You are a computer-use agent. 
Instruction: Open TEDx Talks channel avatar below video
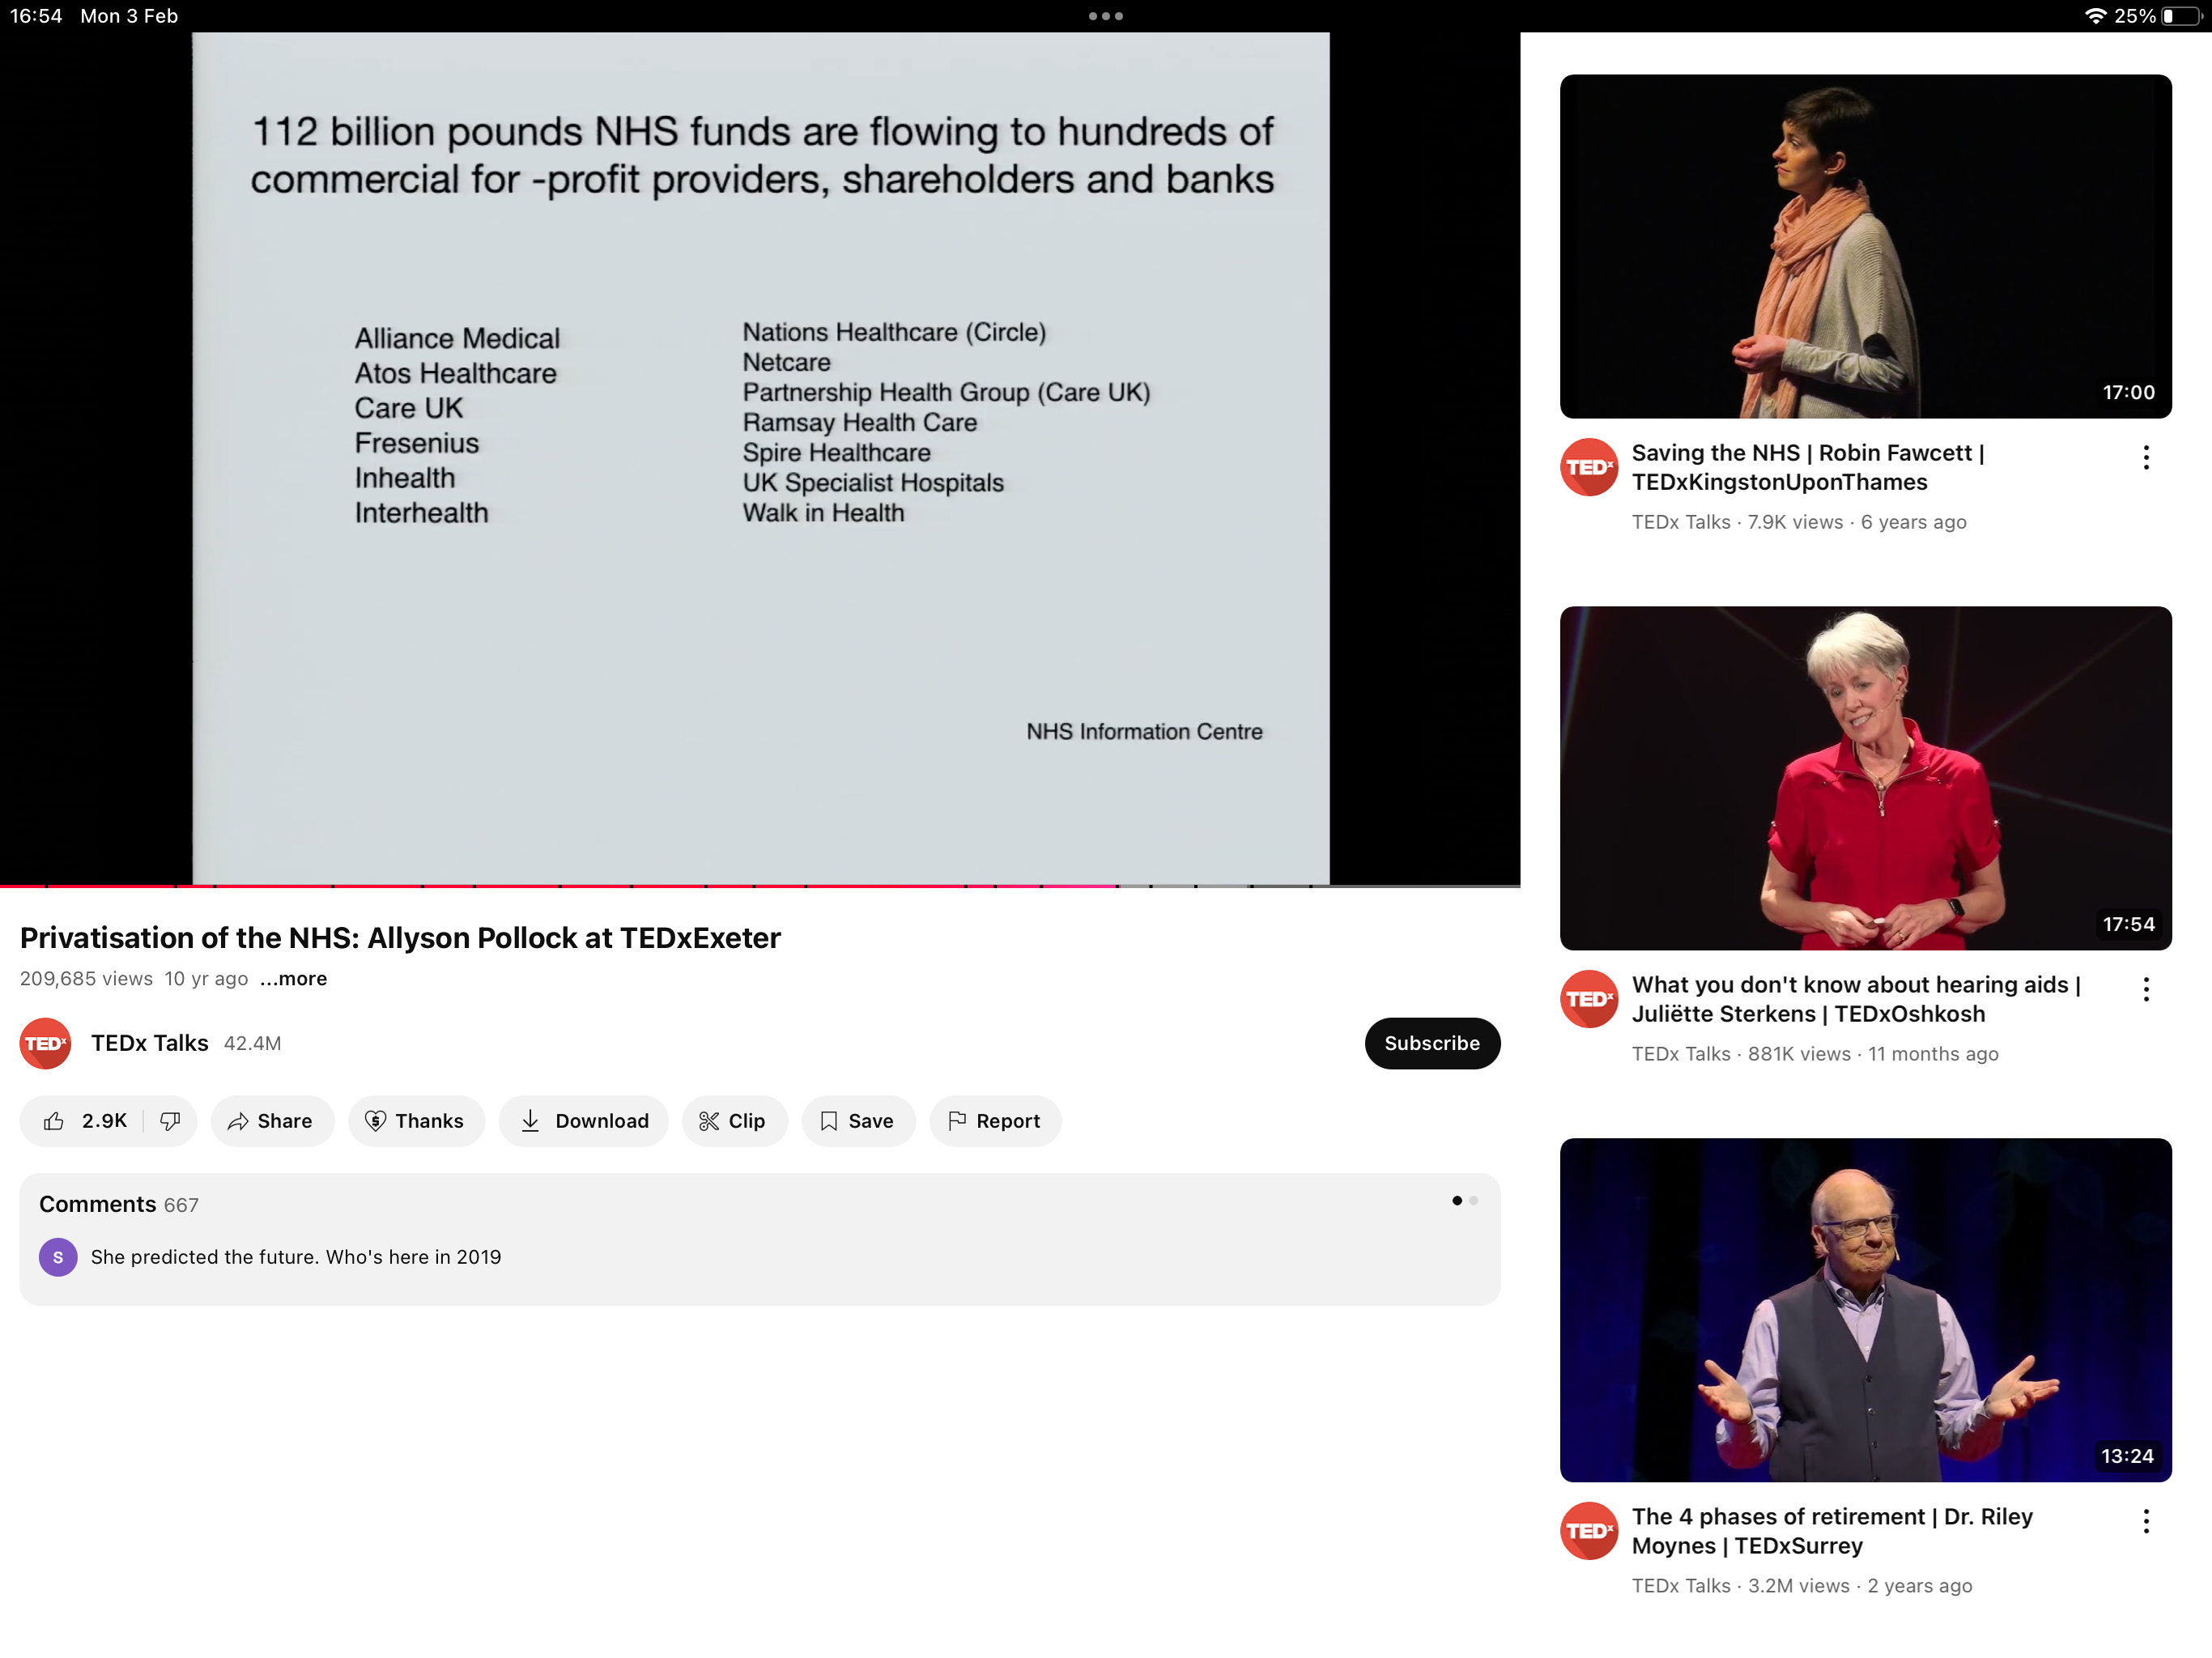pyautogui.click(x=45, y=1043)
